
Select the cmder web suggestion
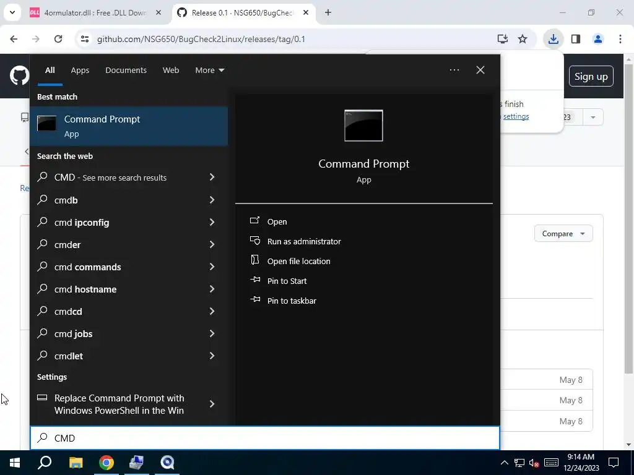[x=129, y=244]
